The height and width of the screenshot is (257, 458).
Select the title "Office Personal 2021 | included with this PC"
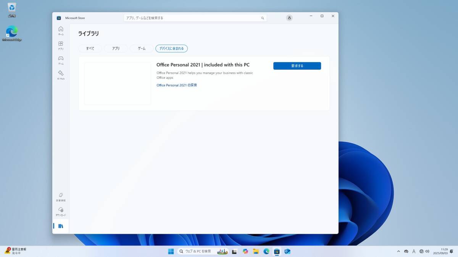pos(203,65)
